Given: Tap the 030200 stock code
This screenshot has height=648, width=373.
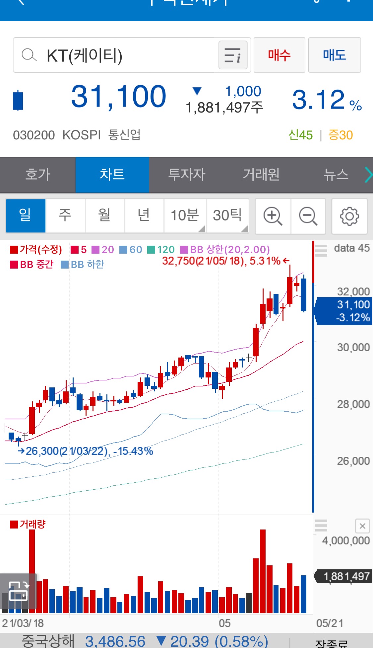Looking at the screenshot, I should tap(34, 135).
